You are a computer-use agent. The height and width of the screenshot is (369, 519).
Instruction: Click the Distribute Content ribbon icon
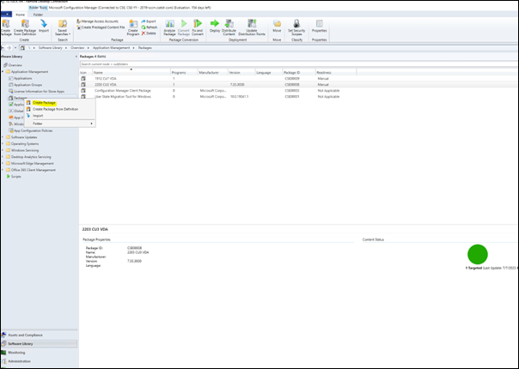229,25
